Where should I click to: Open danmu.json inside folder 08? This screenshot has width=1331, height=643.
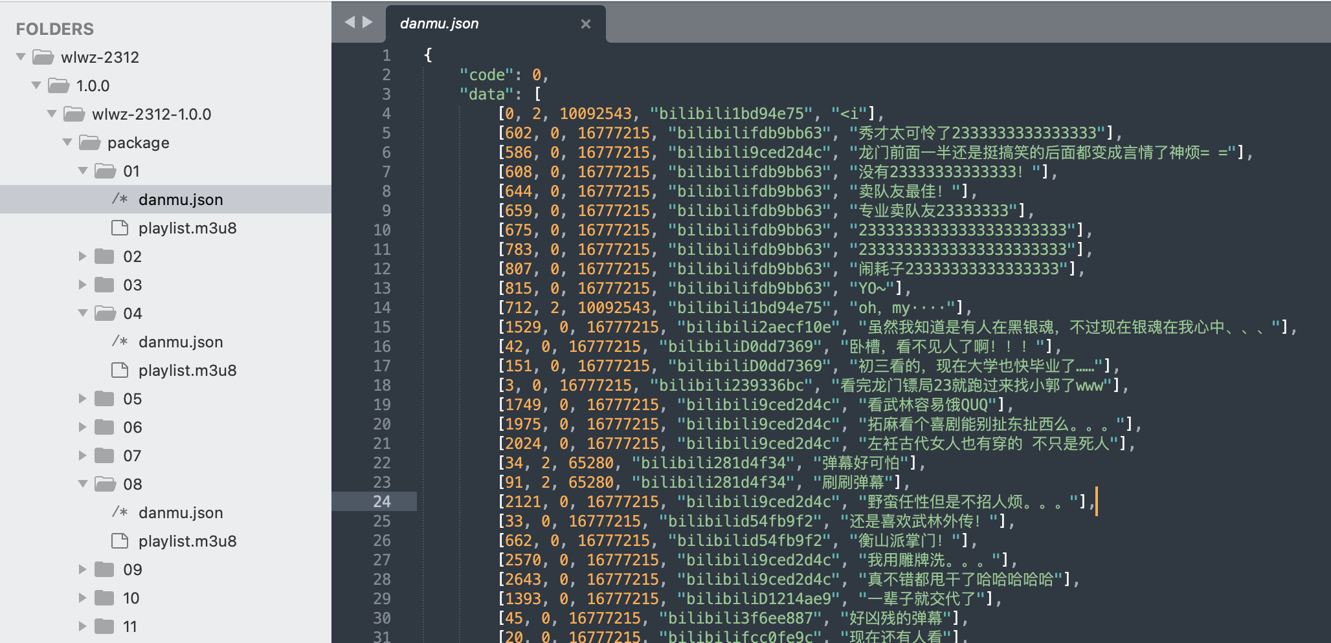pyautogui.click(x=180, y=512)
